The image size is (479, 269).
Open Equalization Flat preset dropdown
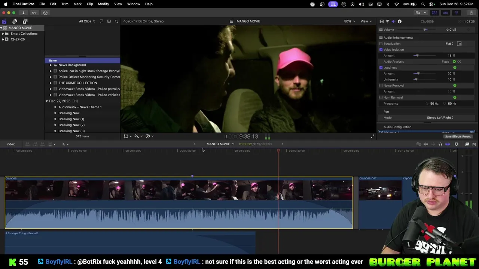pyautogui.click(x=449, y=44)
